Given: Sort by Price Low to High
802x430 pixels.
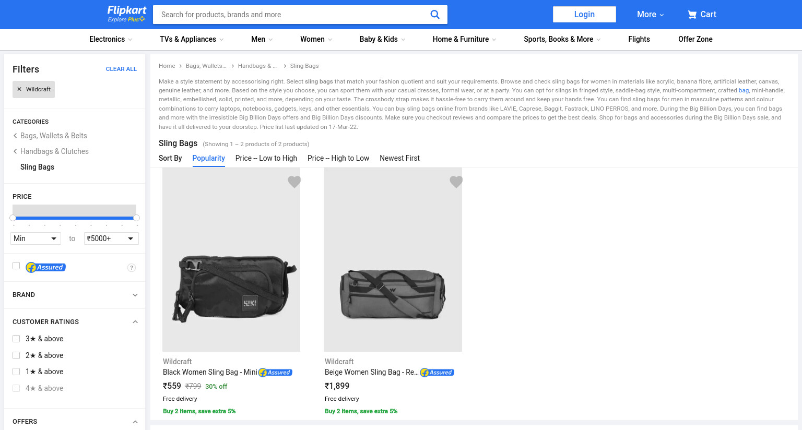Looking at the screenshot, I should coord(266,158).
